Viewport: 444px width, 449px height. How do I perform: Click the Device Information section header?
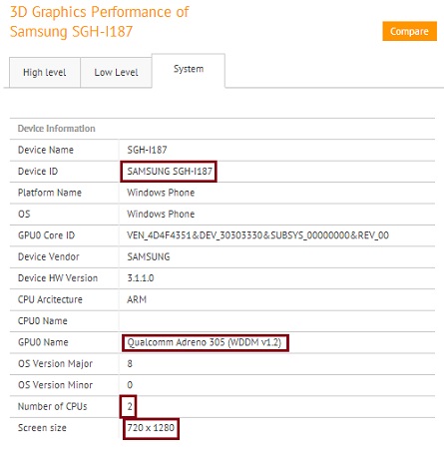tap(57, 129)
